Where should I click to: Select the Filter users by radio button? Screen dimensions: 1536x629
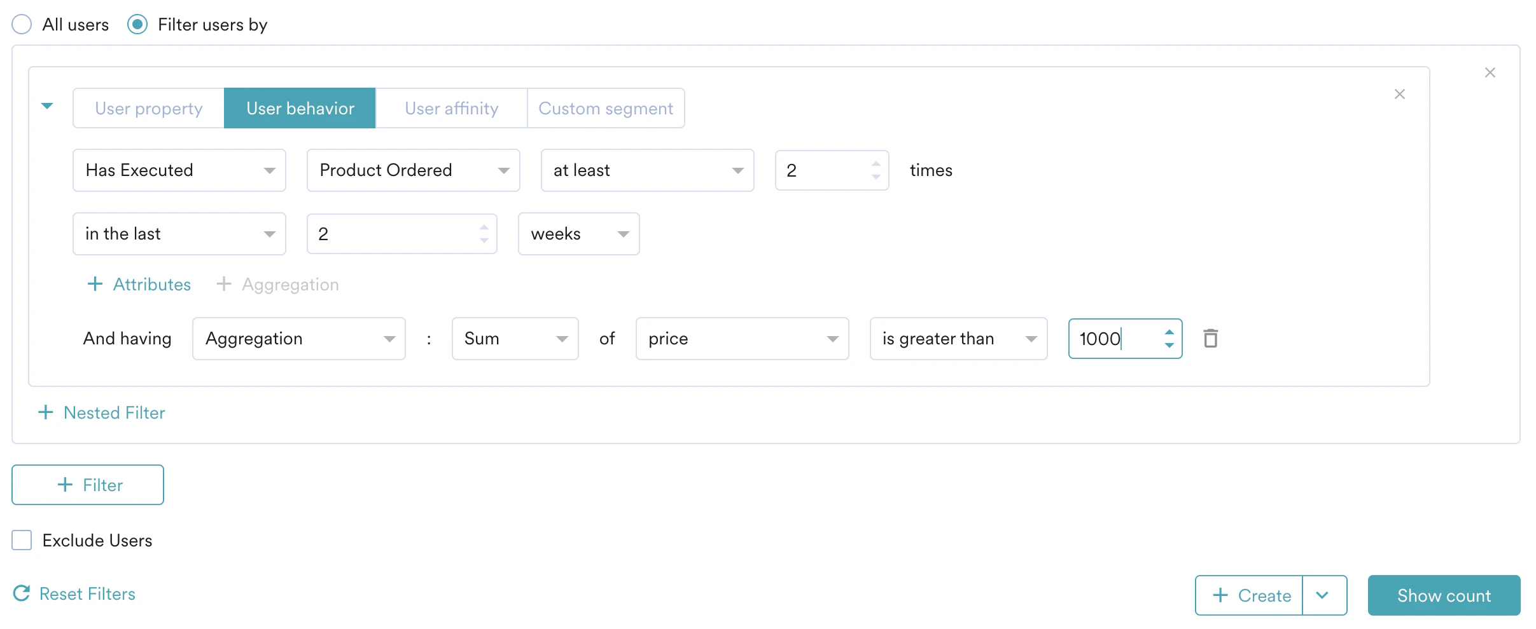click(137, 24)
